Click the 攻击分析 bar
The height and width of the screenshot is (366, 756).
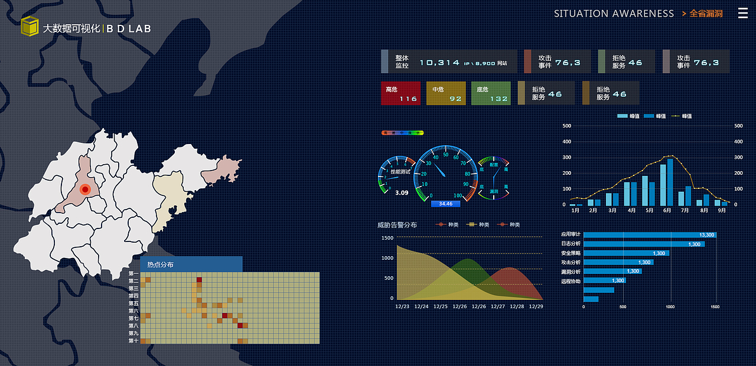pos(618,262)
